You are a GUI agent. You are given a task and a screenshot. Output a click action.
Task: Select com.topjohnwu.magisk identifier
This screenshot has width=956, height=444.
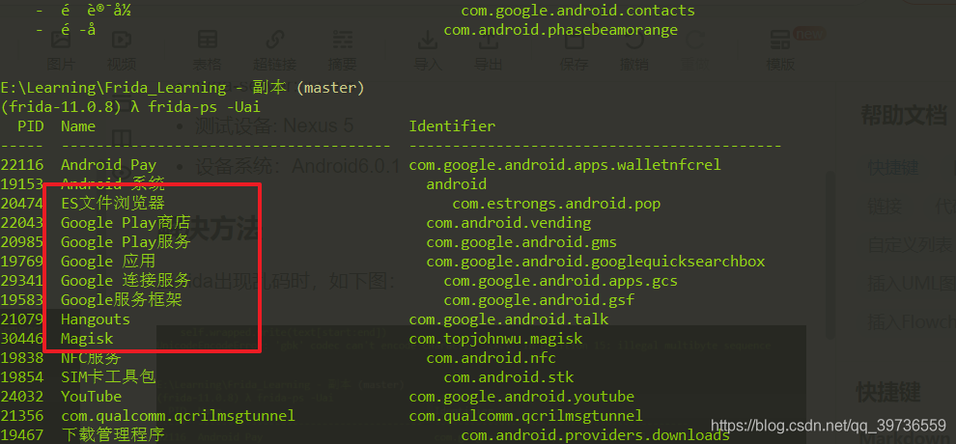(x=495, y=339)
